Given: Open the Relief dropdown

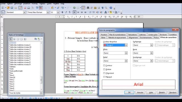Looking at the screenshot, I should coord(126,61).
